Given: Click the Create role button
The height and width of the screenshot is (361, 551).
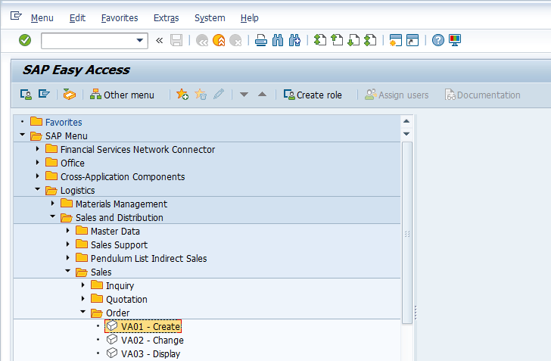Looking at the screenshot, I should point(313,95).
